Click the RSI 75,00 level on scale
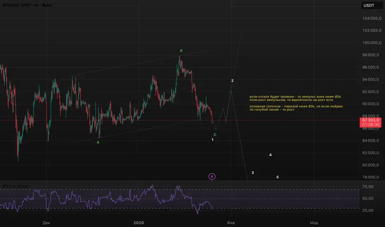The height and width of the screenshot is (227, 385). (x=368, y=187)
